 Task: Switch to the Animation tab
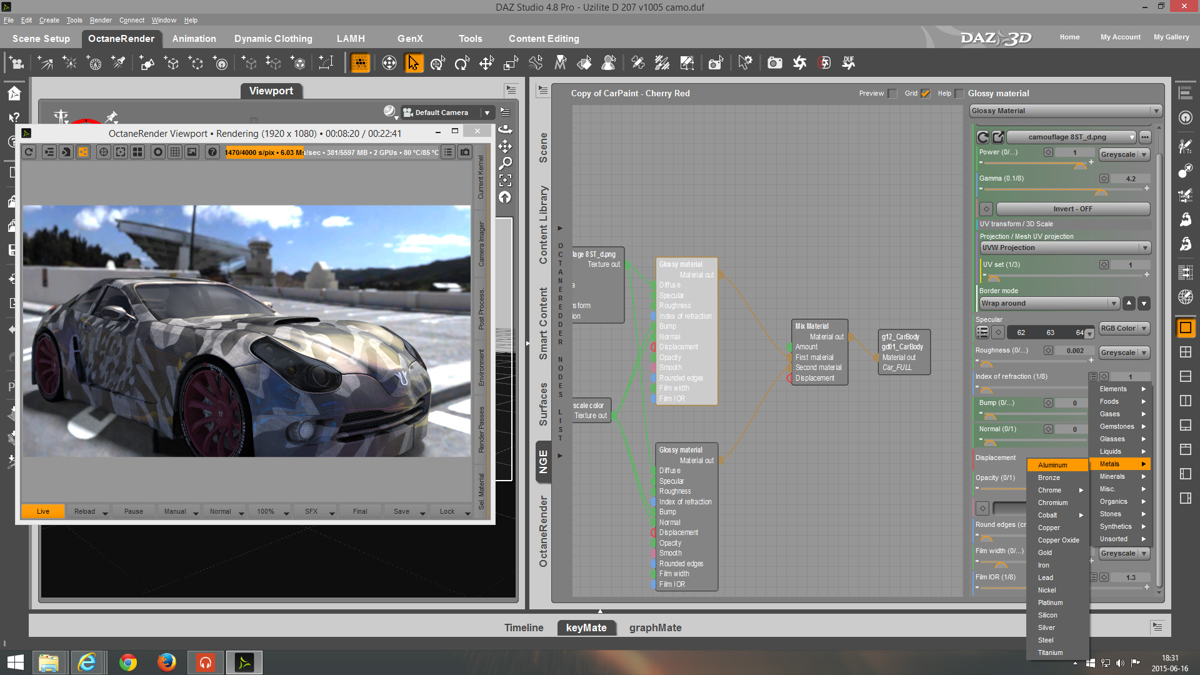click(194, 39)
